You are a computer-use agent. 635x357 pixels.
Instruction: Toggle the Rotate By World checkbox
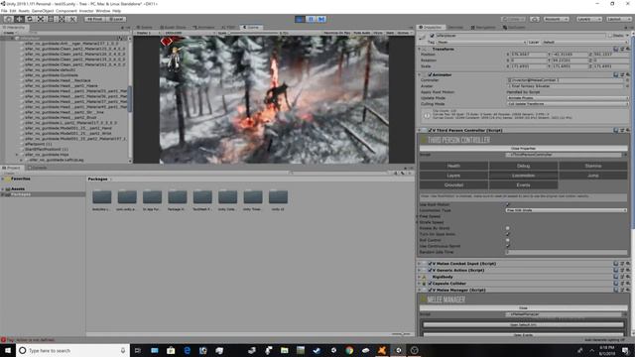click(508, 228)
